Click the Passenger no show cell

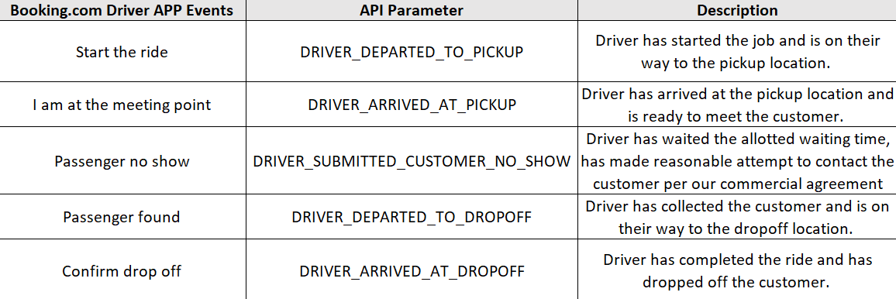pos(123,161)
